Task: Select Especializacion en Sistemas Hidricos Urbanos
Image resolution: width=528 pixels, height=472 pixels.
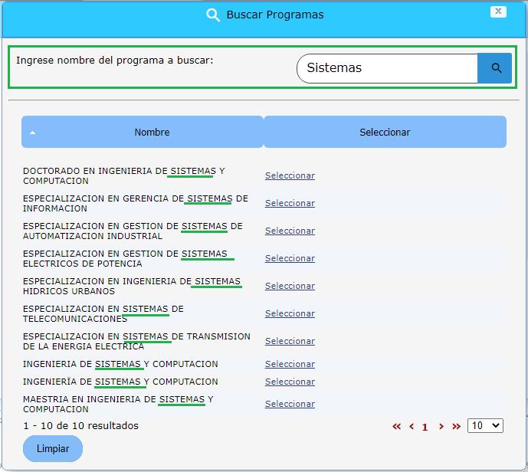Action: tap(290, 286)
